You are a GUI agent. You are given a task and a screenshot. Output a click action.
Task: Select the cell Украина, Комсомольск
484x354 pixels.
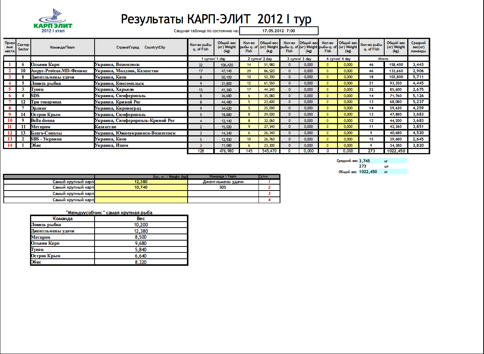pos(141,83)
